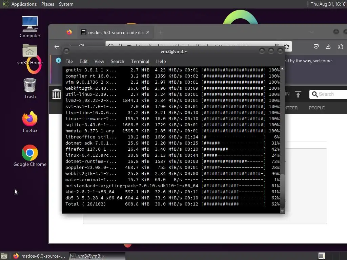Image resolution: width=347 pixels, height=260 pixels.
Task: Open Firefox downloads icon
Action: point(328,46)
